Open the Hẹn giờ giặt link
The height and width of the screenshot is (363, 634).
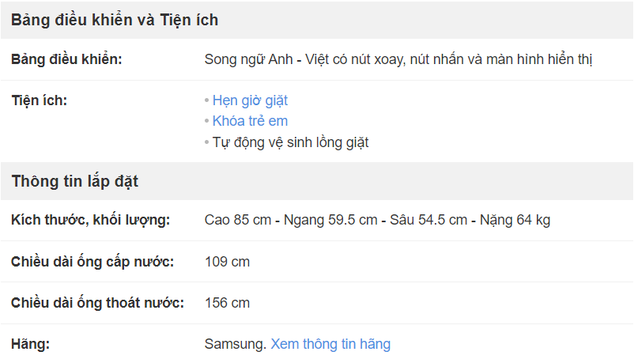point(250,100)
